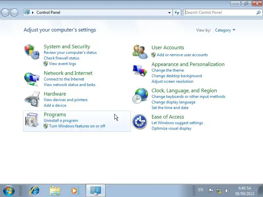This screenshot has width=263, height=197.
Task: Click the network status tray icon
Action: point(219,190)
